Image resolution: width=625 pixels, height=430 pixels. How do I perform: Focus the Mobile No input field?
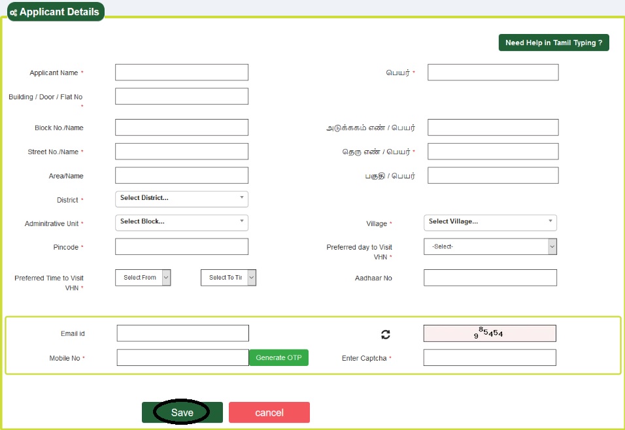pyautogui.click(x=183, y=357)
